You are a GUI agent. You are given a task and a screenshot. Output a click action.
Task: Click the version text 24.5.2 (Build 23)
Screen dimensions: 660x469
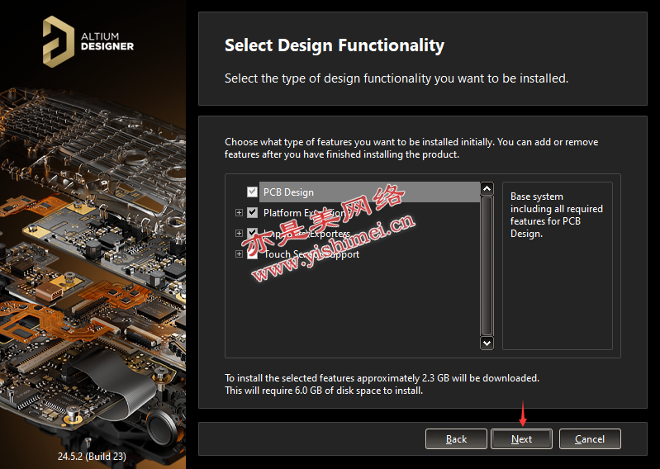pyautogui.click(x=92, y=456)
